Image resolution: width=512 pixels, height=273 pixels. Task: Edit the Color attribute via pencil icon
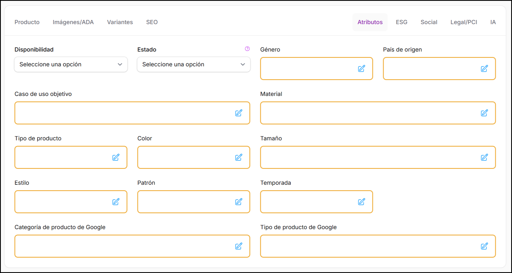click(x=239, y=157)
